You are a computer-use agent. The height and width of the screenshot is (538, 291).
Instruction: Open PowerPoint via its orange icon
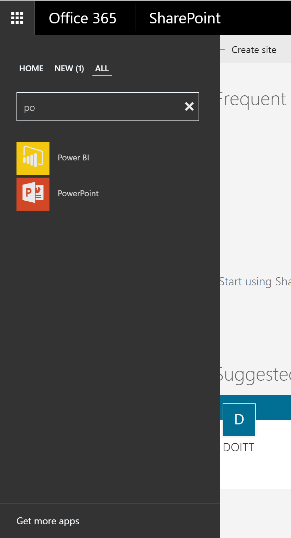click(33, 194)
